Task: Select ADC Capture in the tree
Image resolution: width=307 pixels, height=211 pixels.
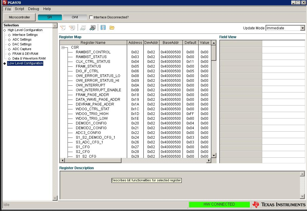Action: (22, 49)
